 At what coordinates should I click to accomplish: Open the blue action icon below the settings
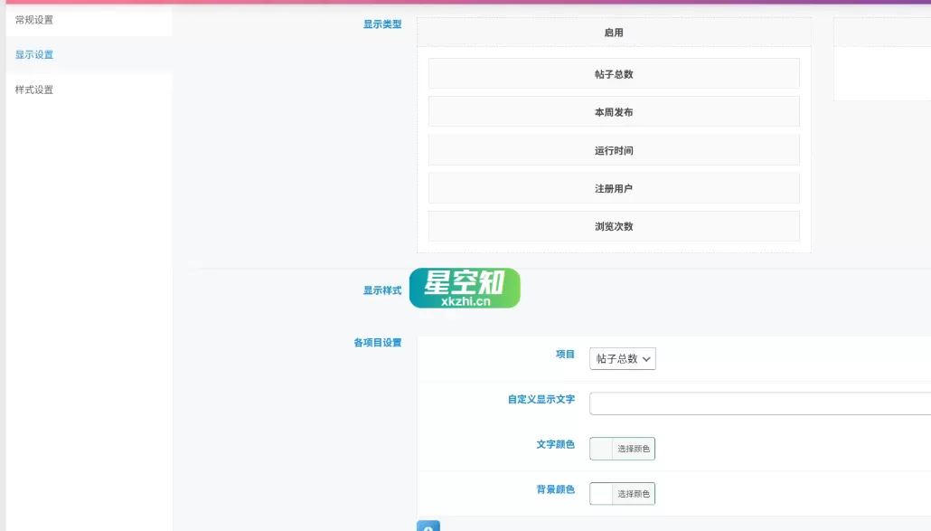tap(428, 526)
